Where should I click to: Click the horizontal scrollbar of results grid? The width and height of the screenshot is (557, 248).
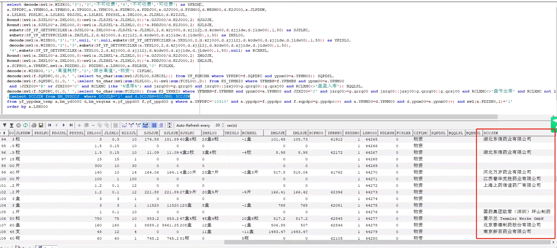tap(387, 242)
